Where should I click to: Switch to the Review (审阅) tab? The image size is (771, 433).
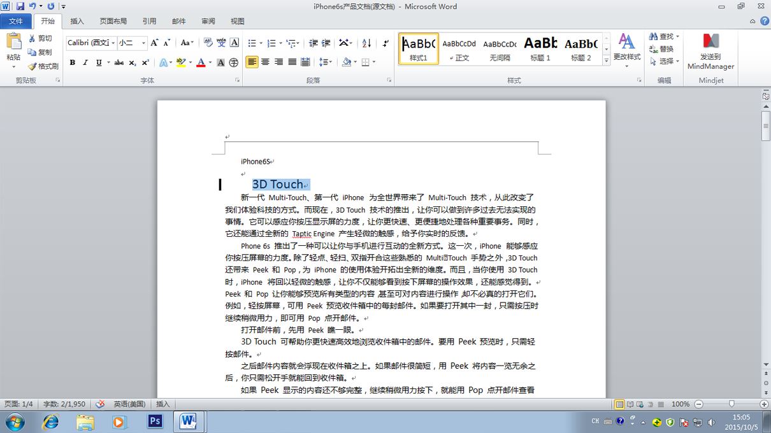[x=208, y=21]
